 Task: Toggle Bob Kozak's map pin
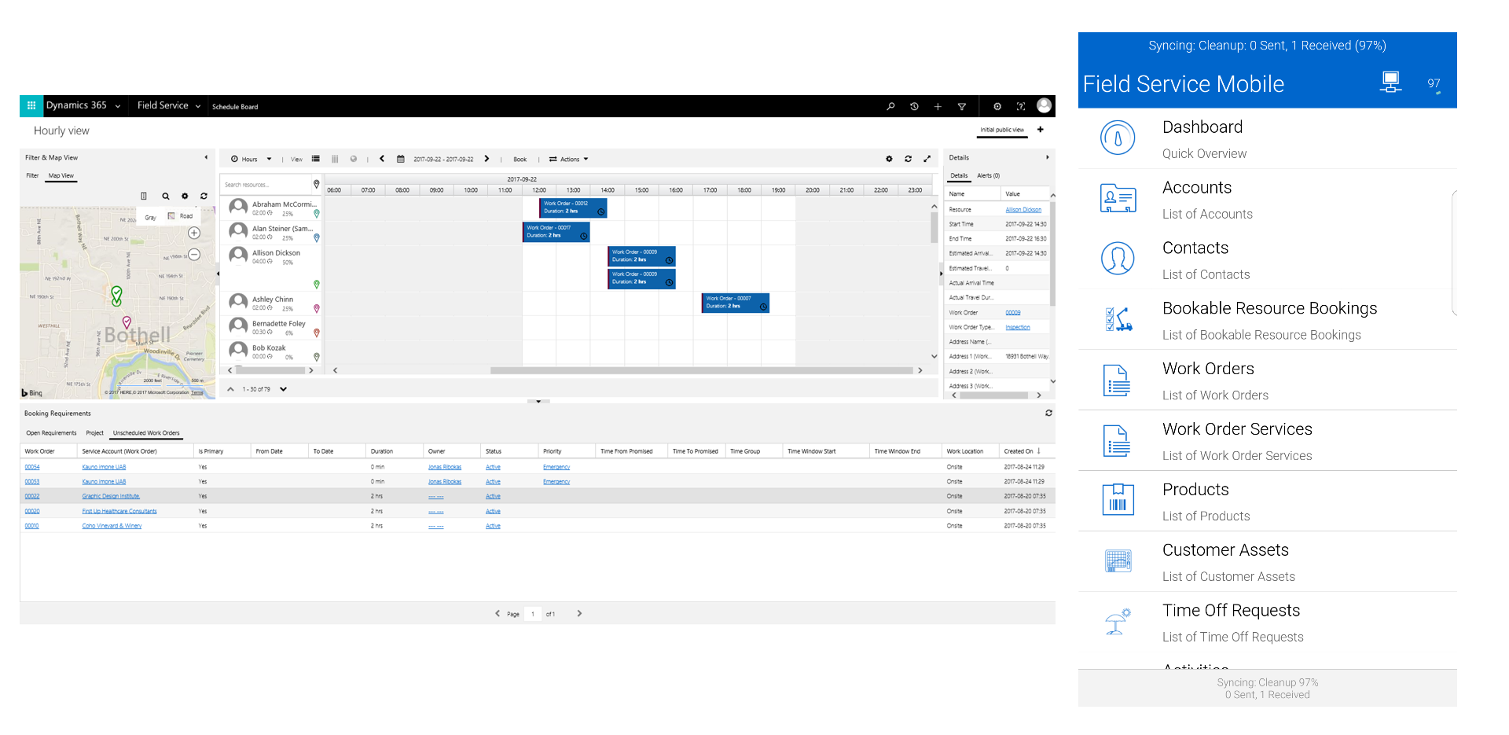317,357
